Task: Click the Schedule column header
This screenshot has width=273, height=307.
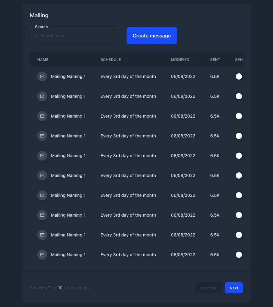Action: point(110,60)
